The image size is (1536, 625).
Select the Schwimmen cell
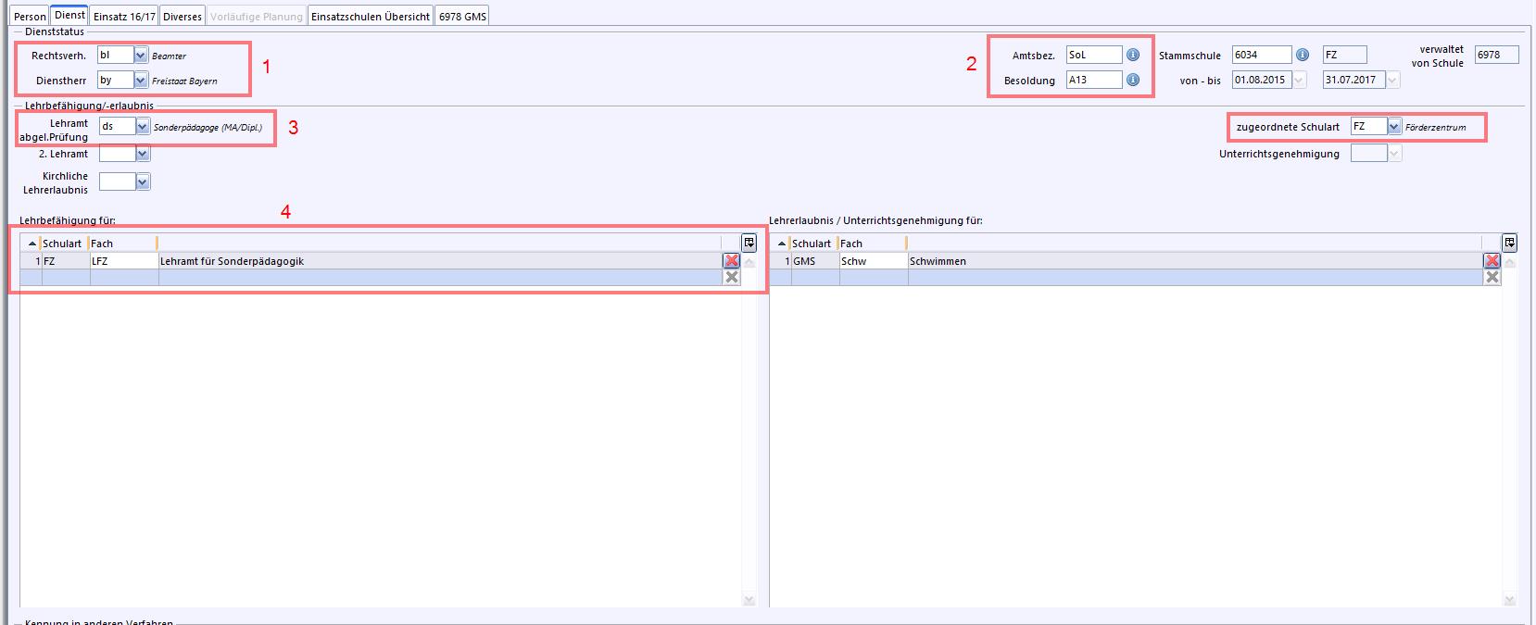coord(1195,261)
